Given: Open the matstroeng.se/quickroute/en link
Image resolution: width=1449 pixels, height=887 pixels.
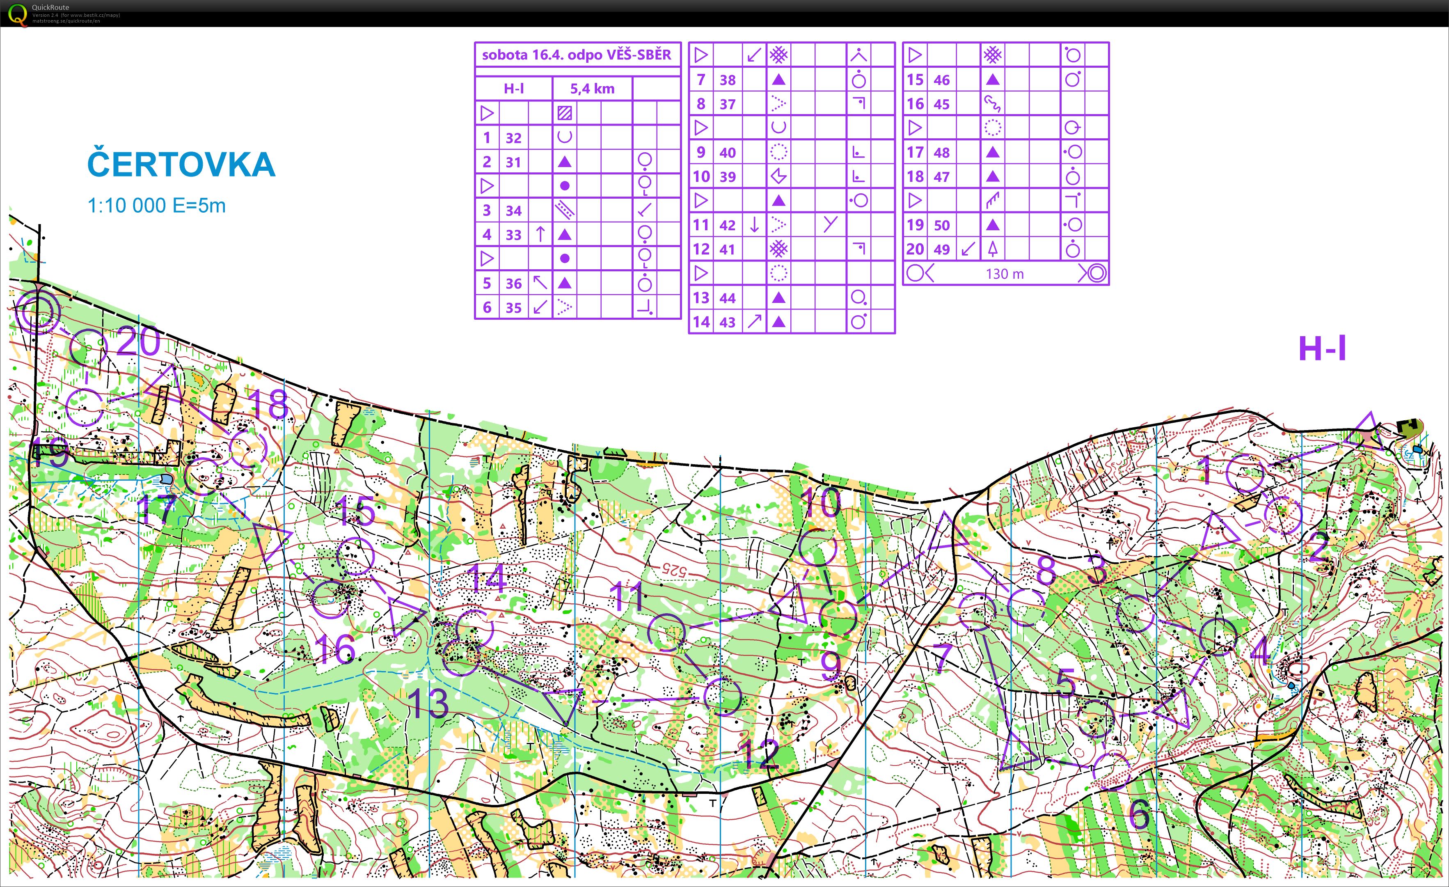Looking at the screenshot, I should pos(66,21).
